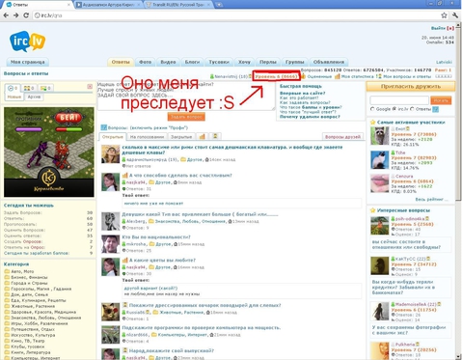
Task: Open the Вопросы друзей tab button
Action: point(342,137)
